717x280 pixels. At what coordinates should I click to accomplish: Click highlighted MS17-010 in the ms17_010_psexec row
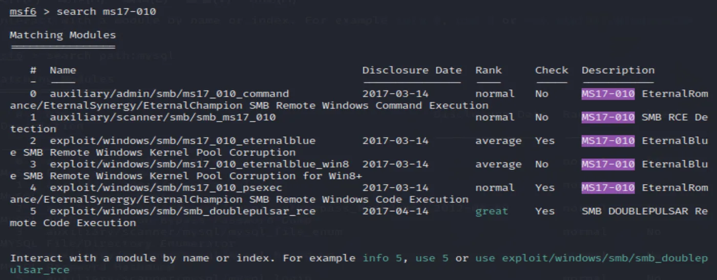(x=608, y=188)
